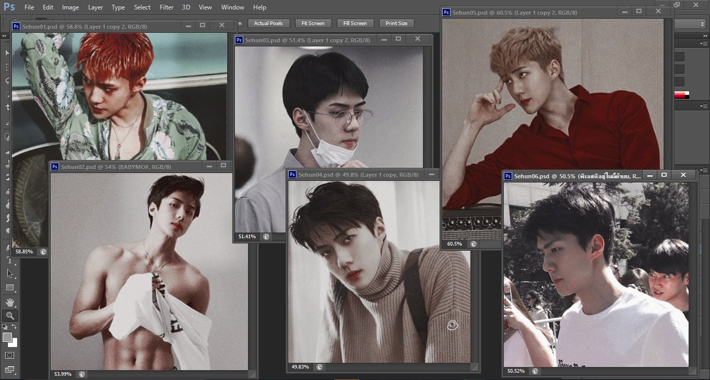Click the 60.5% zoom field in Sehun05
The image size is (710, 380).
click(x=454, y=243)
